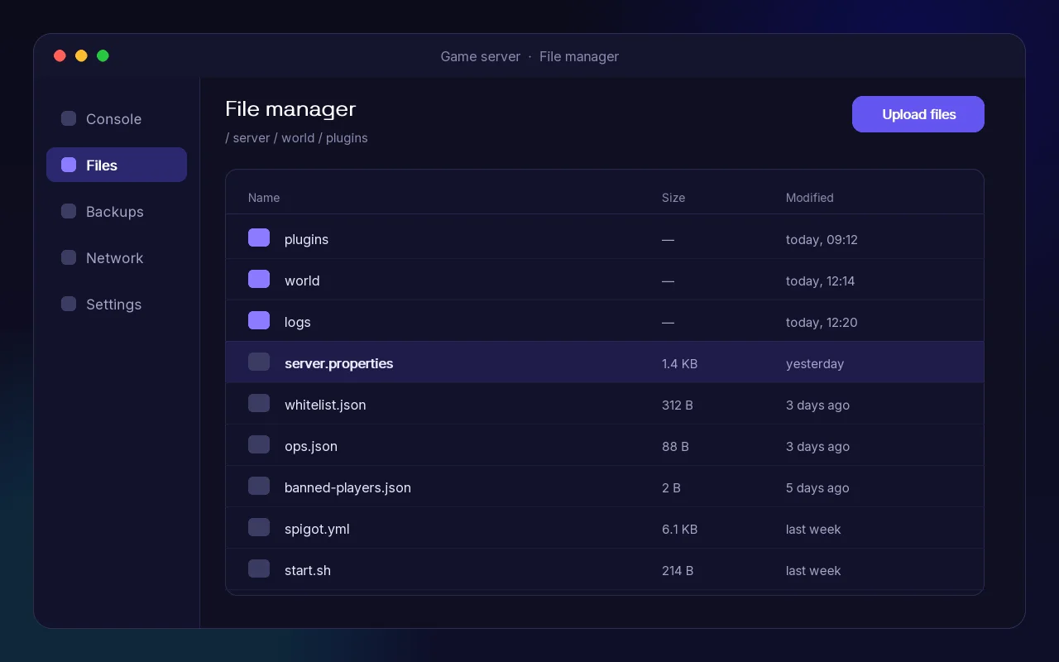
Task: Click the yesterday modified value
Action: pyautogui.click(x=815, y=363)
